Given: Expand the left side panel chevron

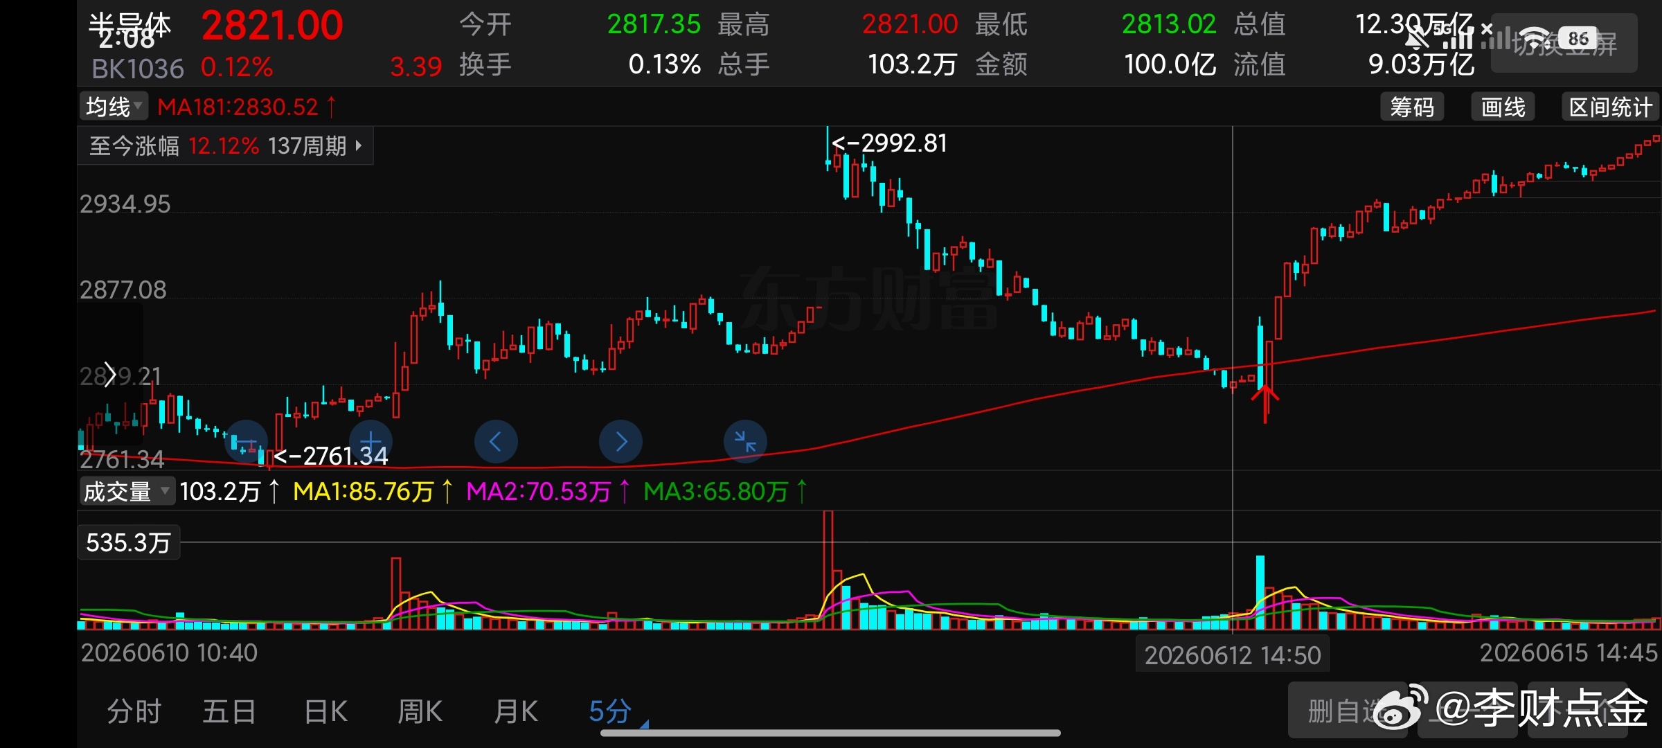Looking at the screenshot, I should click(109, 374).
